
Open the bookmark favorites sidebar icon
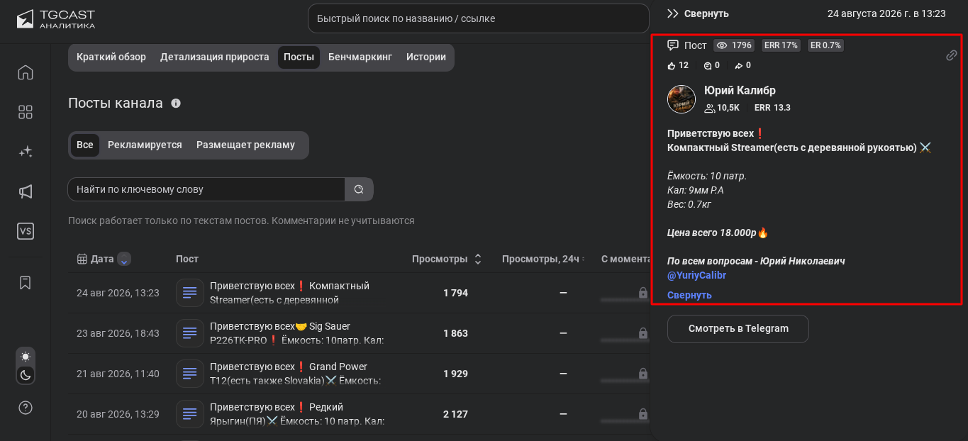[26, 283]
